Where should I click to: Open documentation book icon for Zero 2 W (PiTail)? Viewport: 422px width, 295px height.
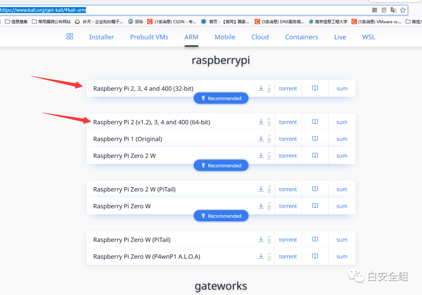click(315, 189)
